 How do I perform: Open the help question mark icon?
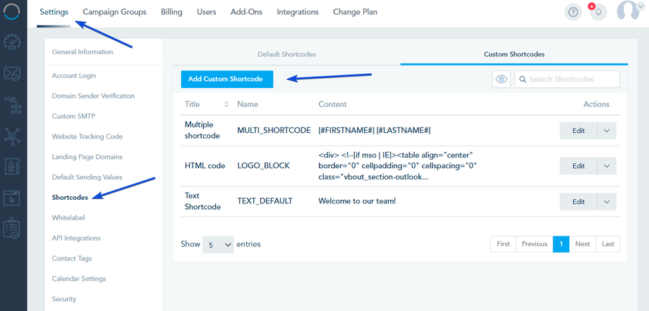[574, 12]
